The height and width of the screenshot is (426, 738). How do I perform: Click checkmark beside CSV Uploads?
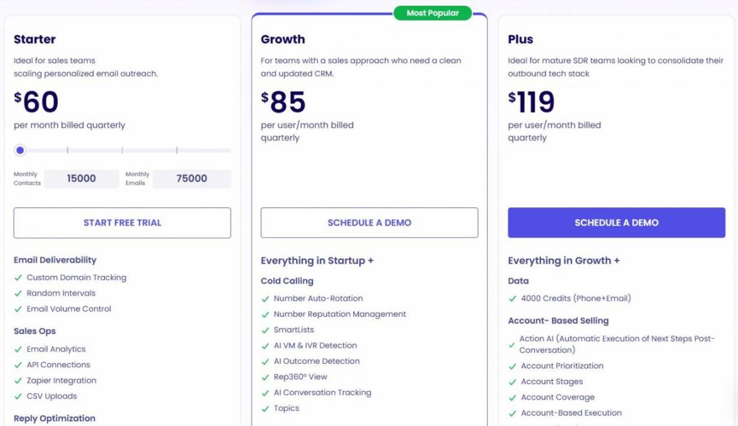(18, 396)
